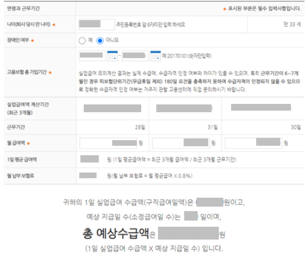Click the '주민등록번호 앞 6자리만 입력 하세요' hint
The width and height of the screenshot is (307, 258).
151,25
